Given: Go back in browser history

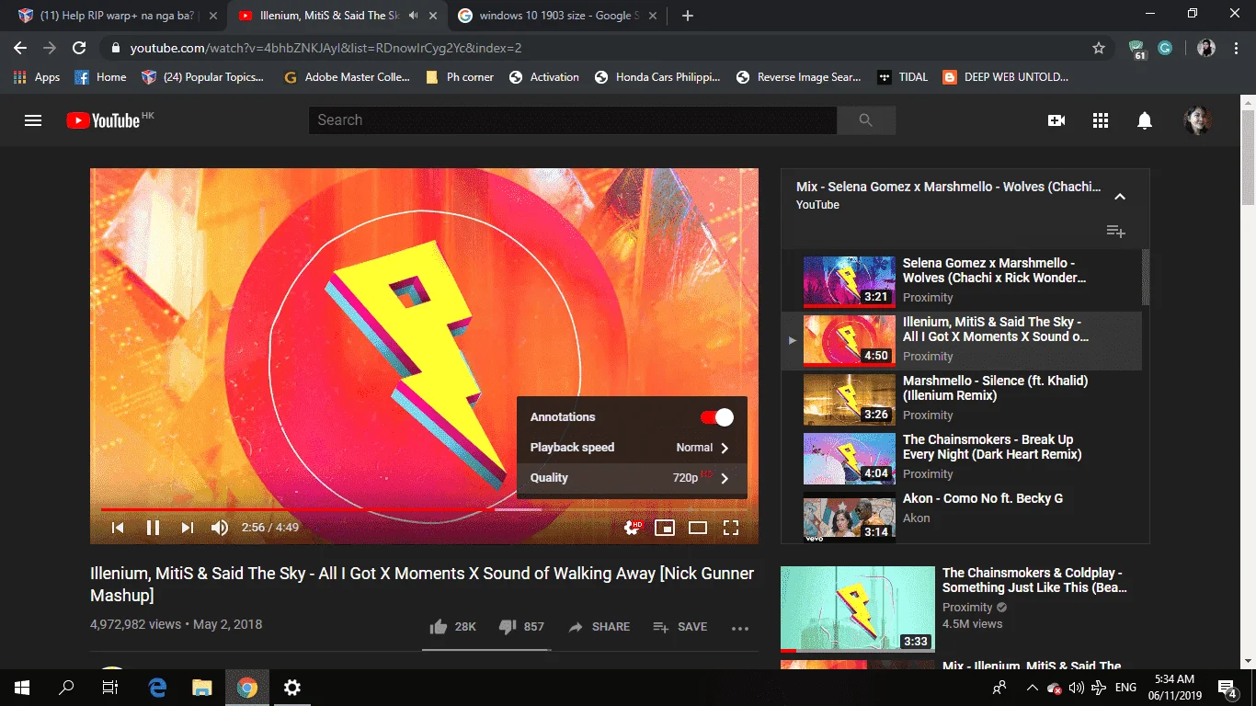Looking at the screenshot, I should pyautogui.click(x=20, y=48).
